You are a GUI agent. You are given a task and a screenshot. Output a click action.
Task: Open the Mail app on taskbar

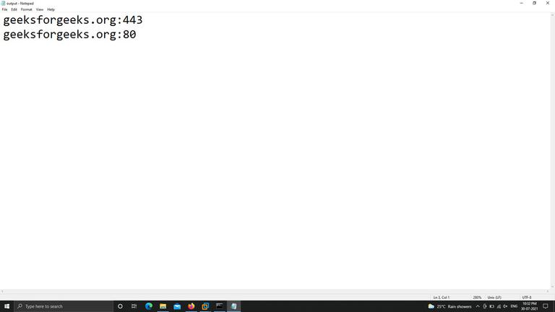tap(177, 306)
